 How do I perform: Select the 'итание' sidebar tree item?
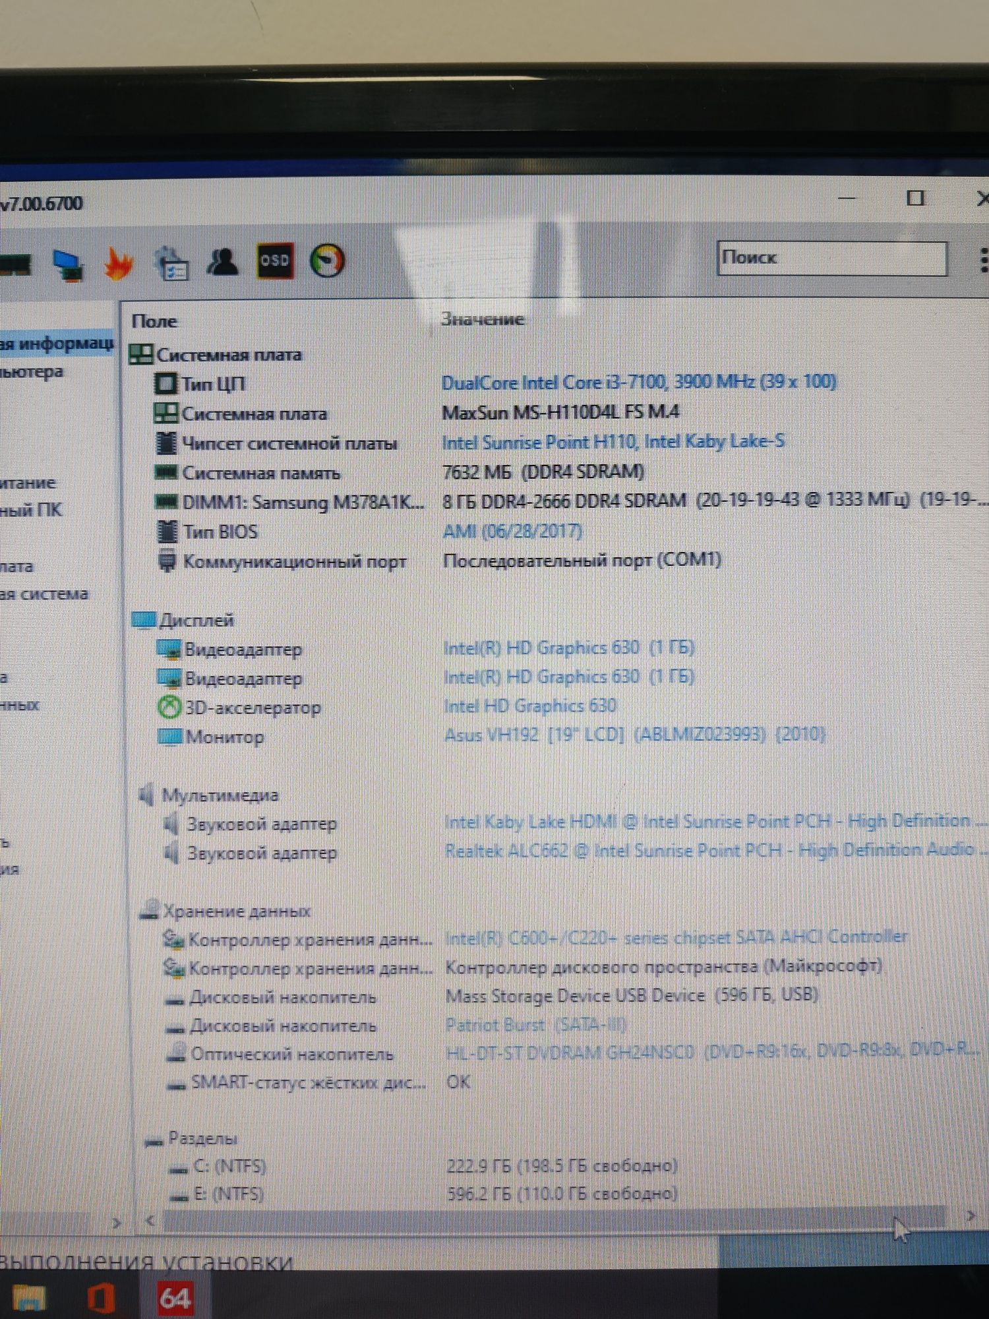tap(28, 483)
